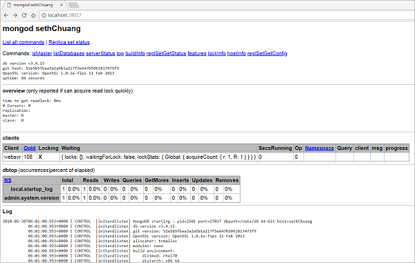The width and height of the screenshot is (415, 263).
Task: Click NS column header link in dbtop
Action: [8, 180]
